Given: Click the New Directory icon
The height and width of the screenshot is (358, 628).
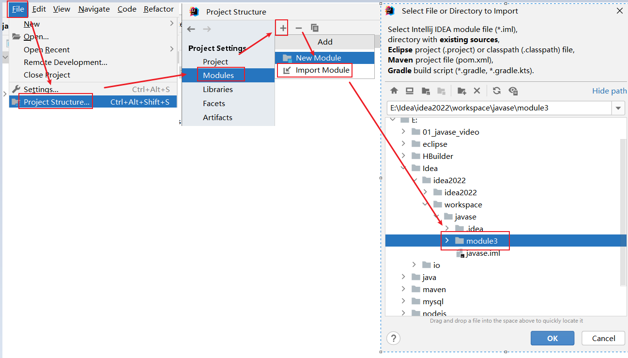Looking at the screenshot, I should tap(461, 91).
